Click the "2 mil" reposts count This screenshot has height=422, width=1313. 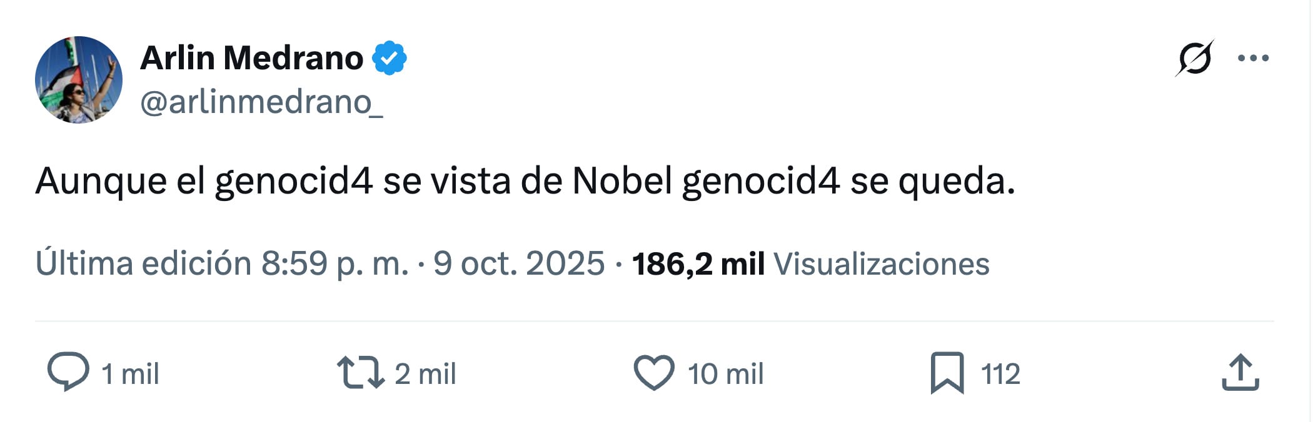(425, 374)
